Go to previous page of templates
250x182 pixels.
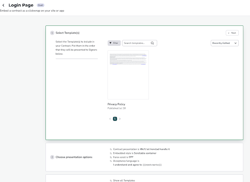110,119
